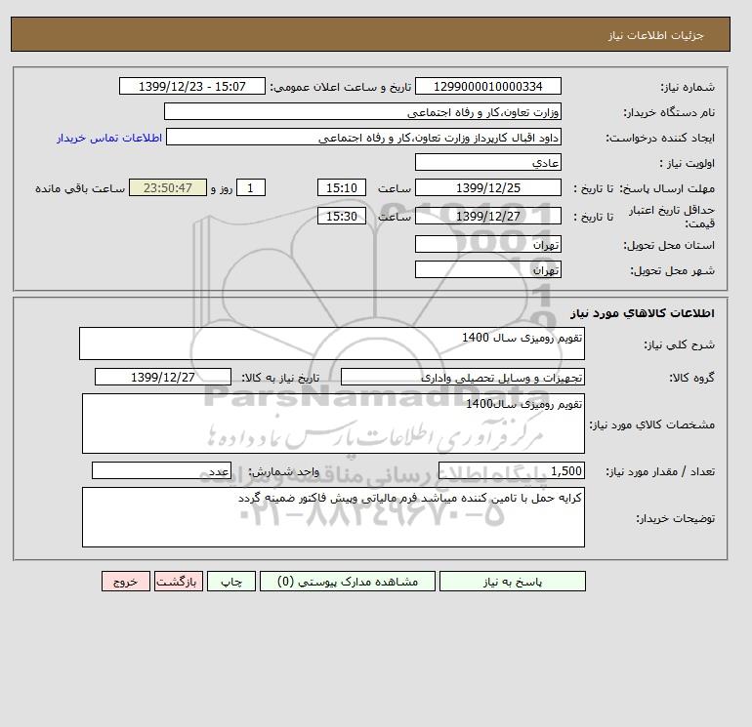Click the تعداد / مقدار مورد نیاز label
This screenshot has width=752, height=727.
point(660,471)
